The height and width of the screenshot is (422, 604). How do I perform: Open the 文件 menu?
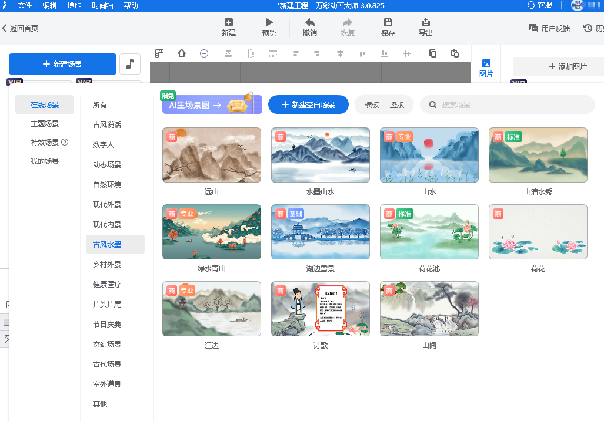click(x=25, y=5)
